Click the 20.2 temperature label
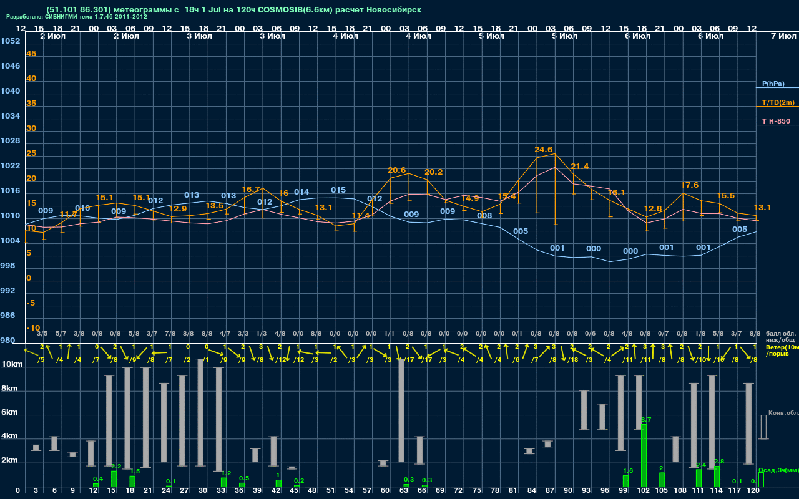Viewport: 799px width, 499px height. pos(434,172)
